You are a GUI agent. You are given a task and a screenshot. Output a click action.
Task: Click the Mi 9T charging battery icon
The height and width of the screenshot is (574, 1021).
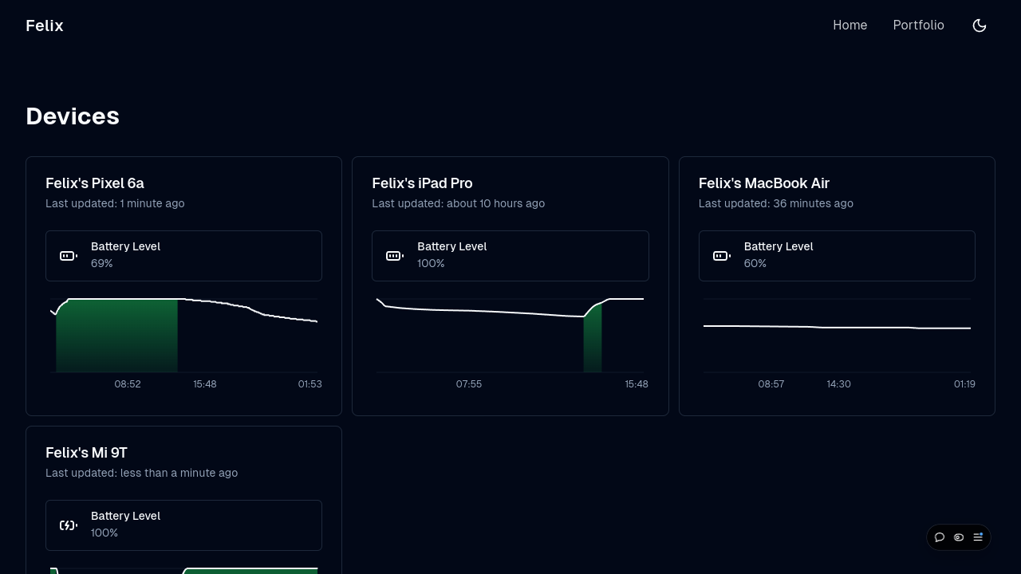coord(69,525)
